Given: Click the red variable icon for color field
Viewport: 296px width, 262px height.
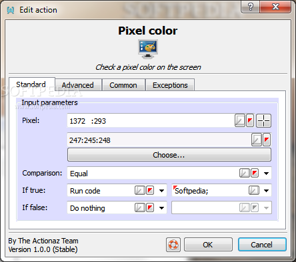Looking at the screenshot, I should click(x=267, y=140).
